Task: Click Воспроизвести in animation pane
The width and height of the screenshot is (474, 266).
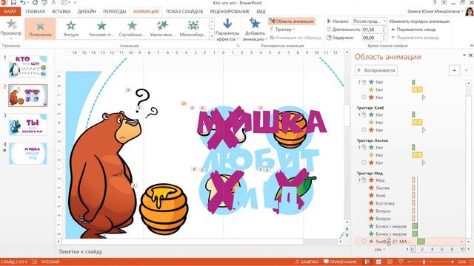Action: [x=376, y=70]
